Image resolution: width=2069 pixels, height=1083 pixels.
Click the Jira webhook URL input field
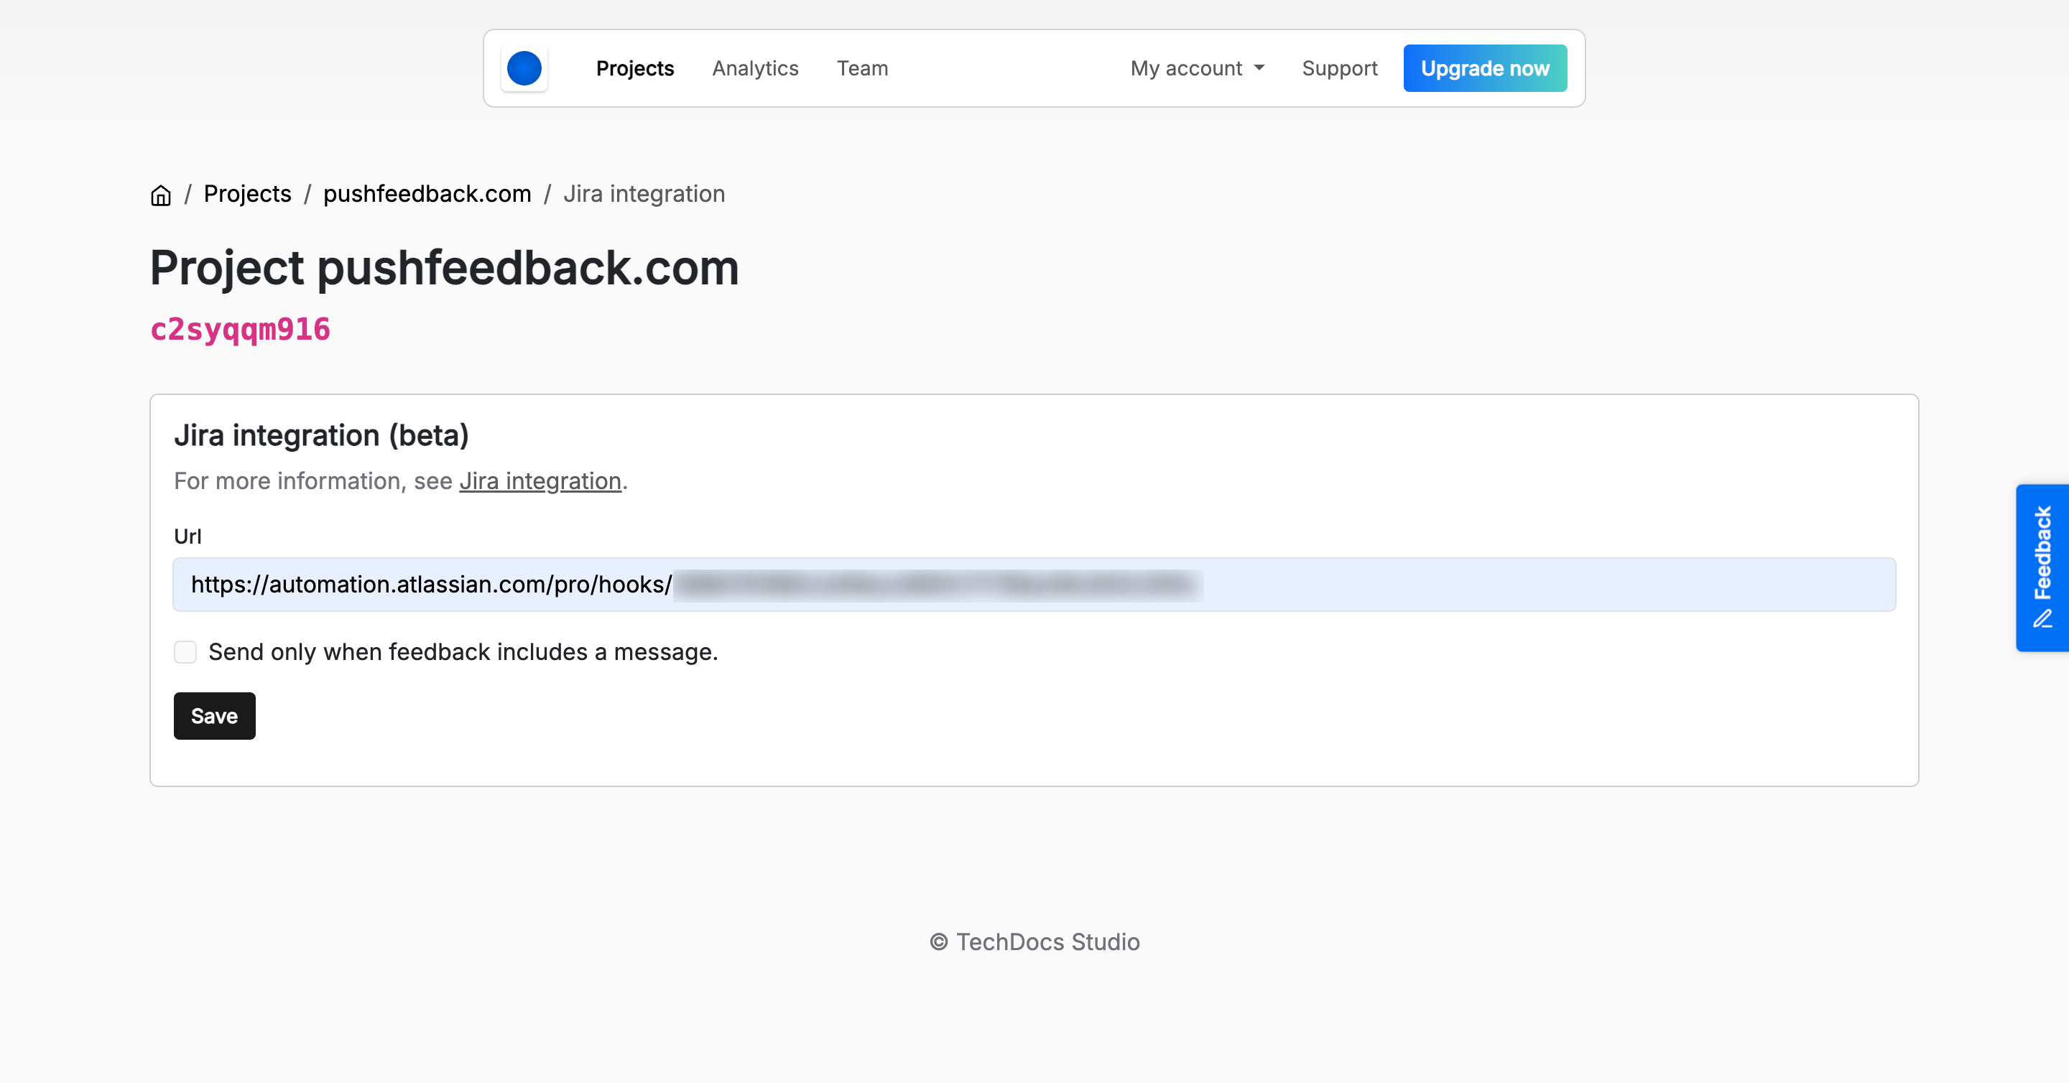1034,584
